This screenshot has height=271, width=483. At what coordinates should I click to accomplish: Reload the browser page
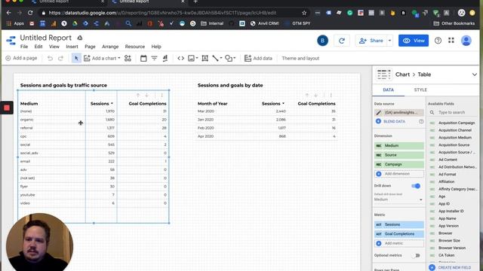coord(30,13)
